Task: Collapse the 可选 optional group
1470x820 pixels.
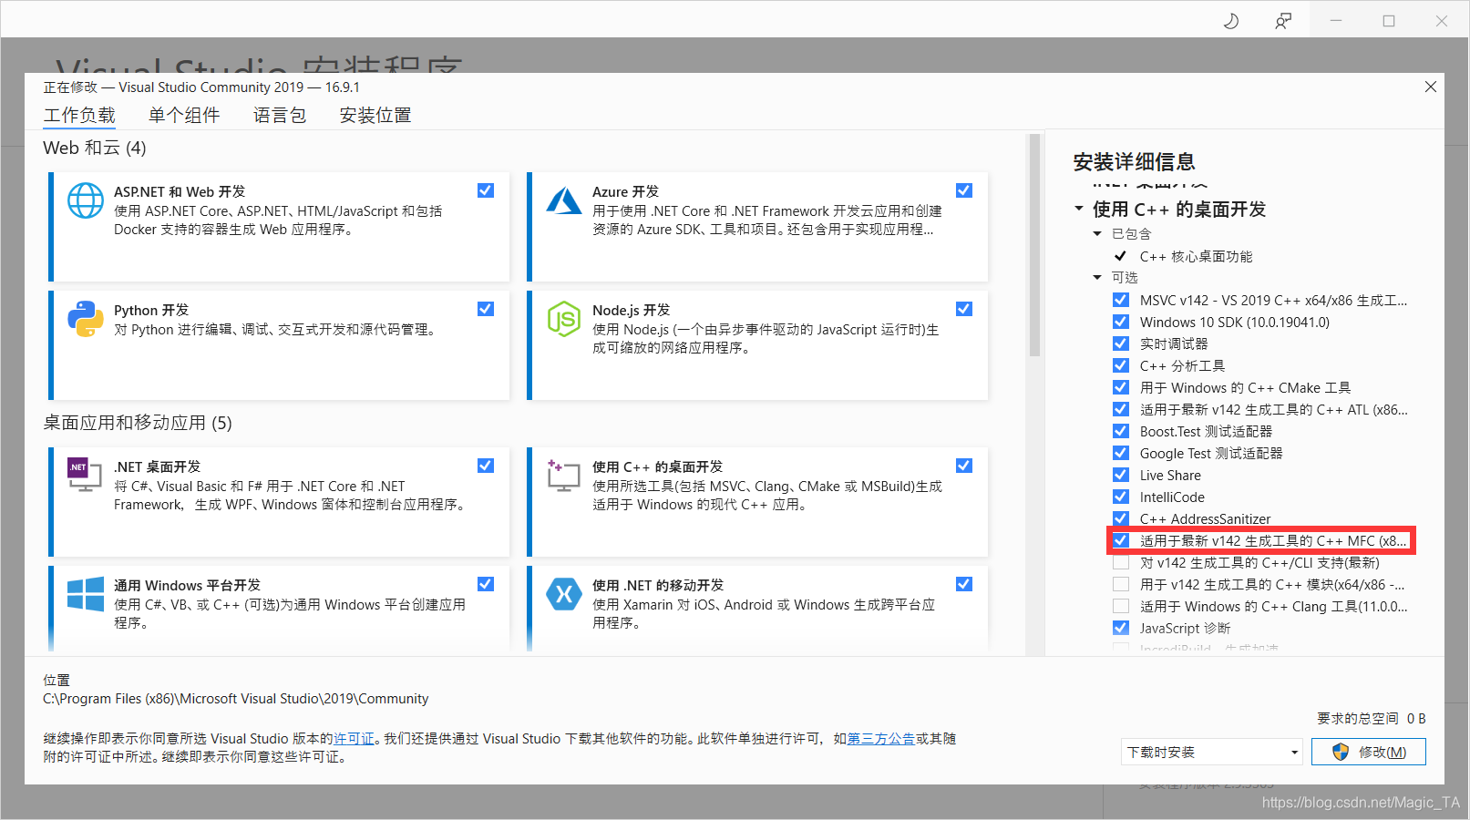Action: [1097, 278]
